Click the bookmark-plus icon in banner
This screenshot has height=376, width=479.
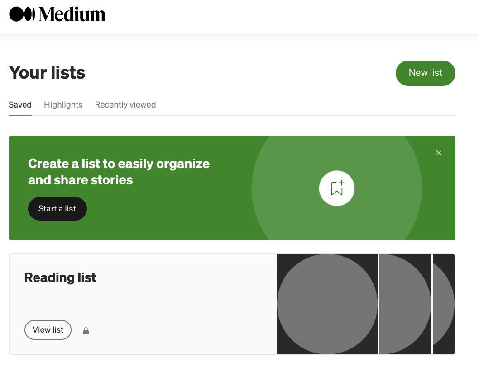[337, 188]
